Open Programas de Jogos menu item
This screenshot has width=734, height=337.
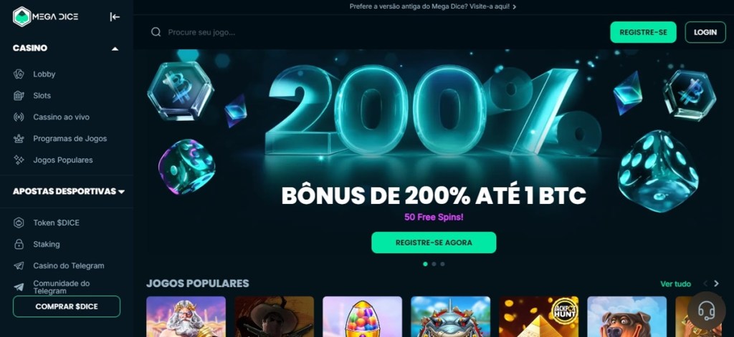pyautogui.click(x=70, y=139)
